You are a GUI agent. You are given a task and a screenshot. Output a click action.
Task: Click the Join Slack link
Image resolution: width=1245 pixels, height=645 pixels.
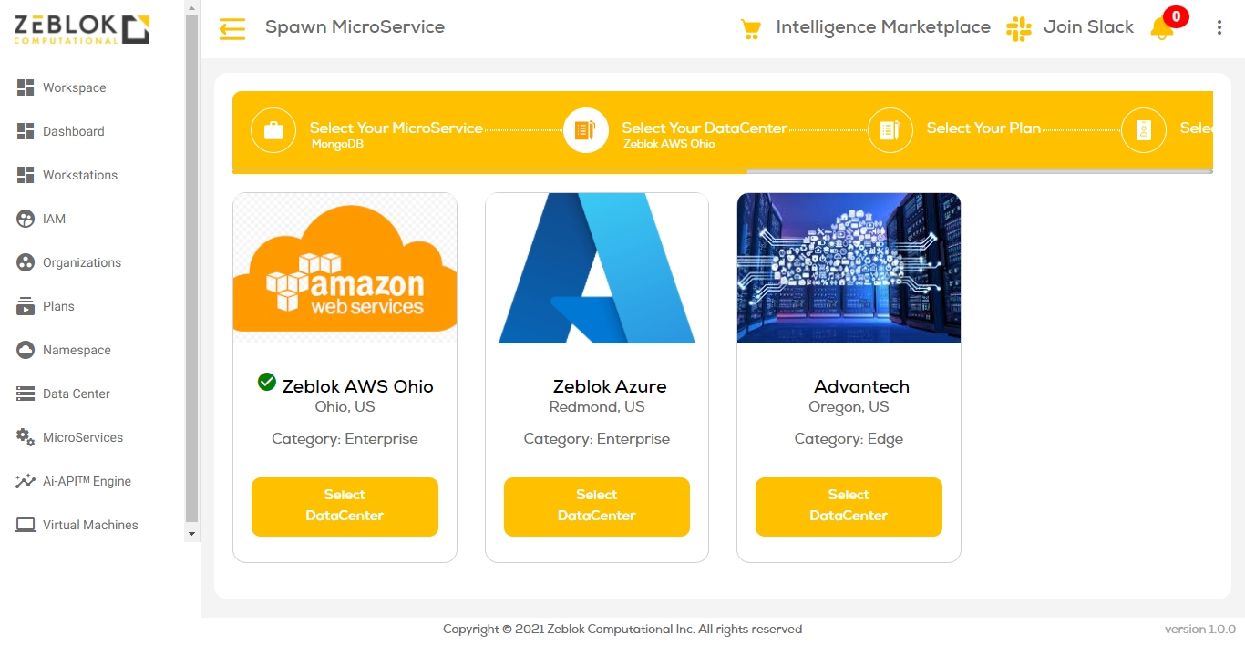click(x=1088, y=27)
